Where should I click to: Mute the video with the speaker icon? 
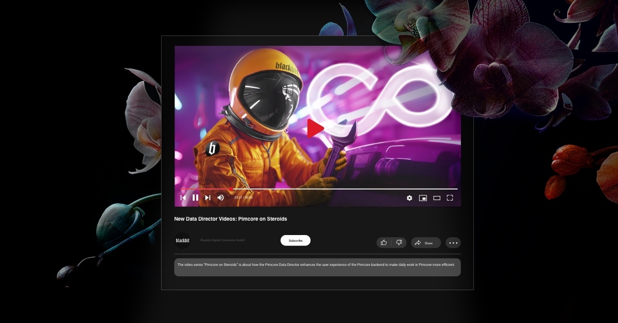220,198
